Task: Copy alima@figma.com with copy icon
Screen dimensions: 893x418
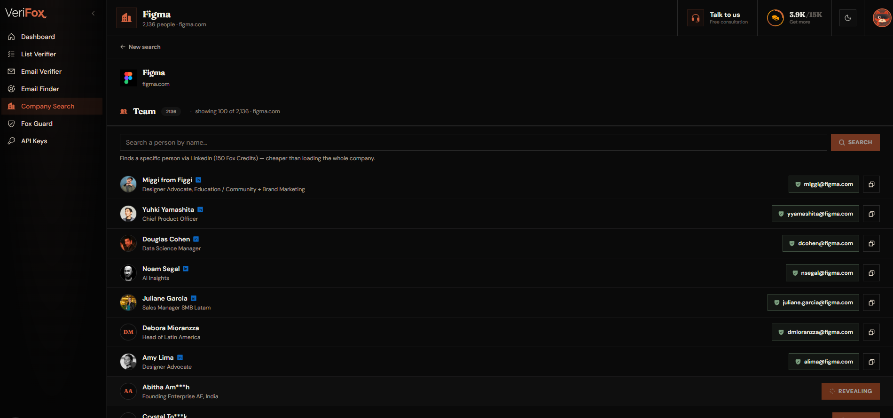Action: pyautogui.click(x=871, y=362)
